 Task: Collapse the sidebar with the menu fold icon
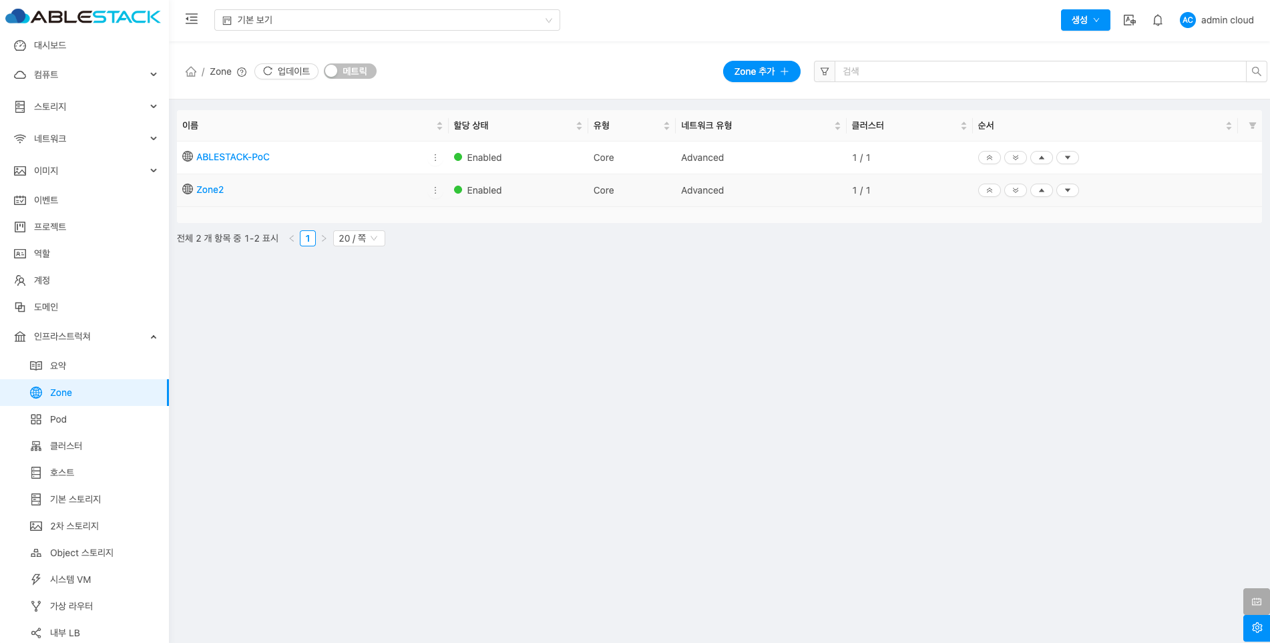[x=192, y=19]
